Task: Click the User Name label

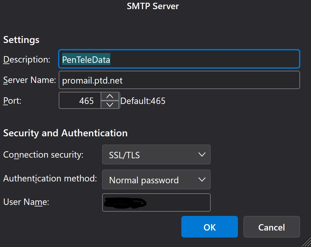Action: tap(26, 202)
